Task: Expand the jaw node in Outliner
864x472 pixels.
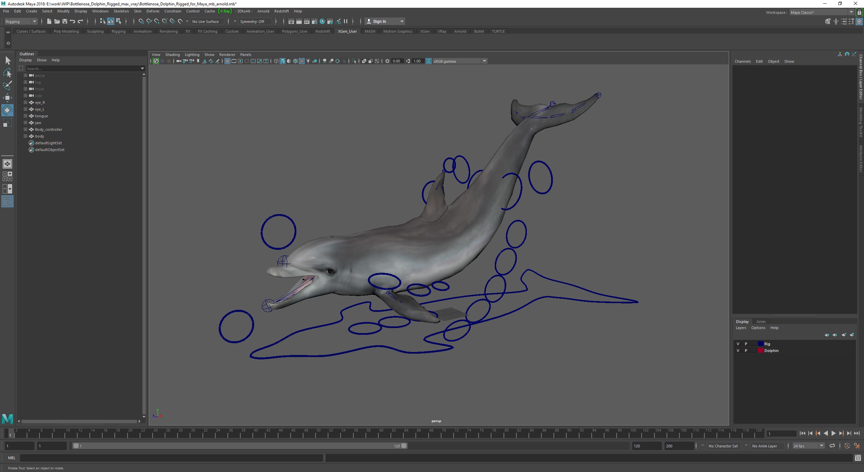Action: (x=25, y=123)
